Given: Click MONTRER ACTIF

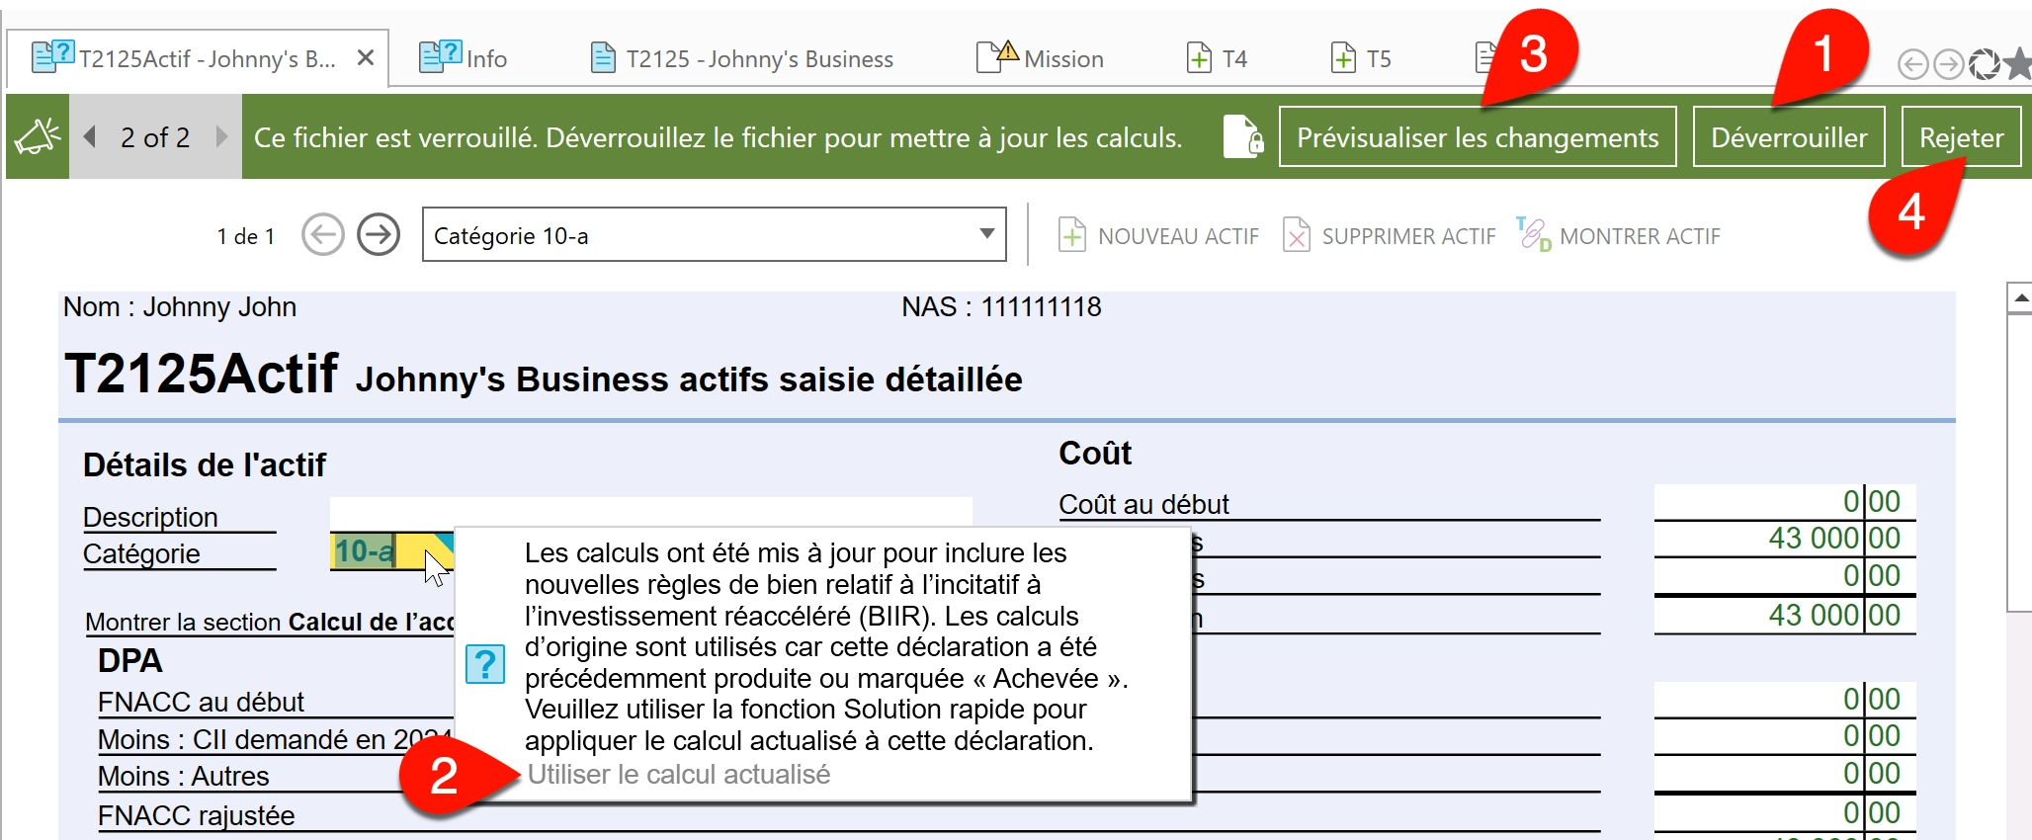Looking at the screenshot, I should [x=1619, y=236].
